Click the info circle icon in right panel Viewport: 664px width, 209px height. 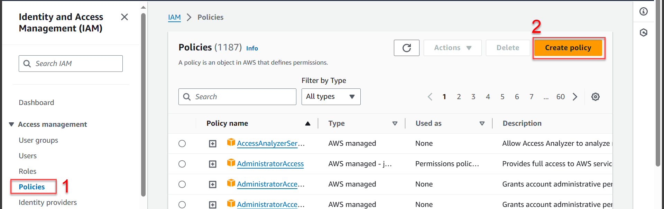pos(643,11)
